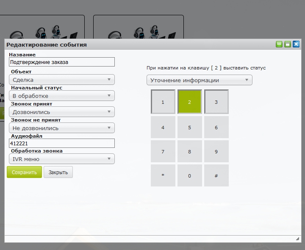
Task: Select keypad key 9
Action: (216, 151)
